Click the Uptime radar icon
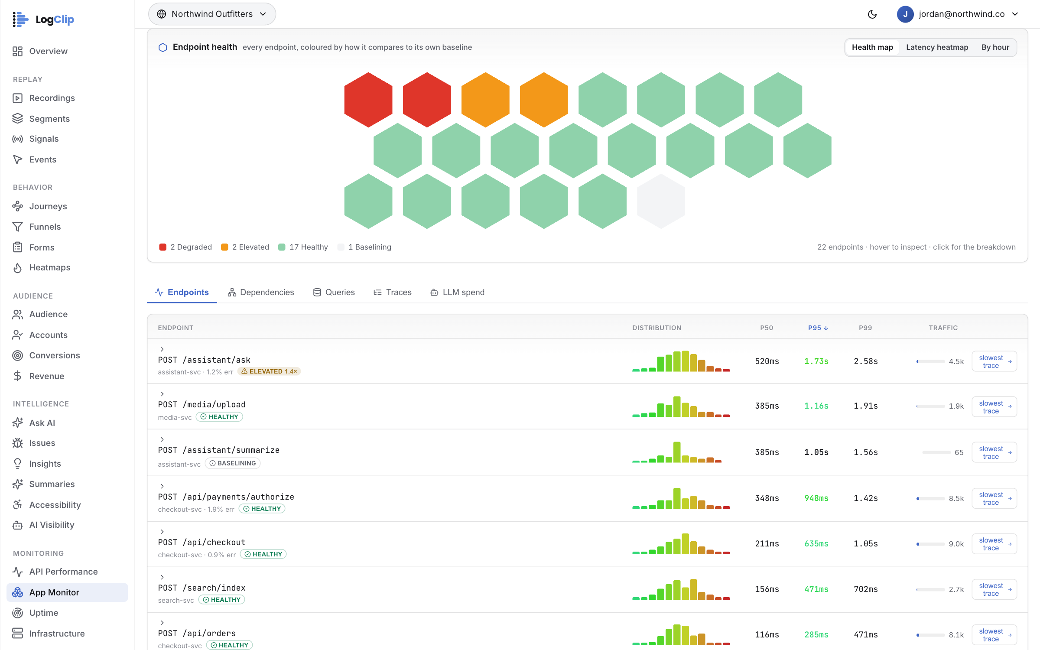The width and height of the screenshot is (1040, 650). 17,613
